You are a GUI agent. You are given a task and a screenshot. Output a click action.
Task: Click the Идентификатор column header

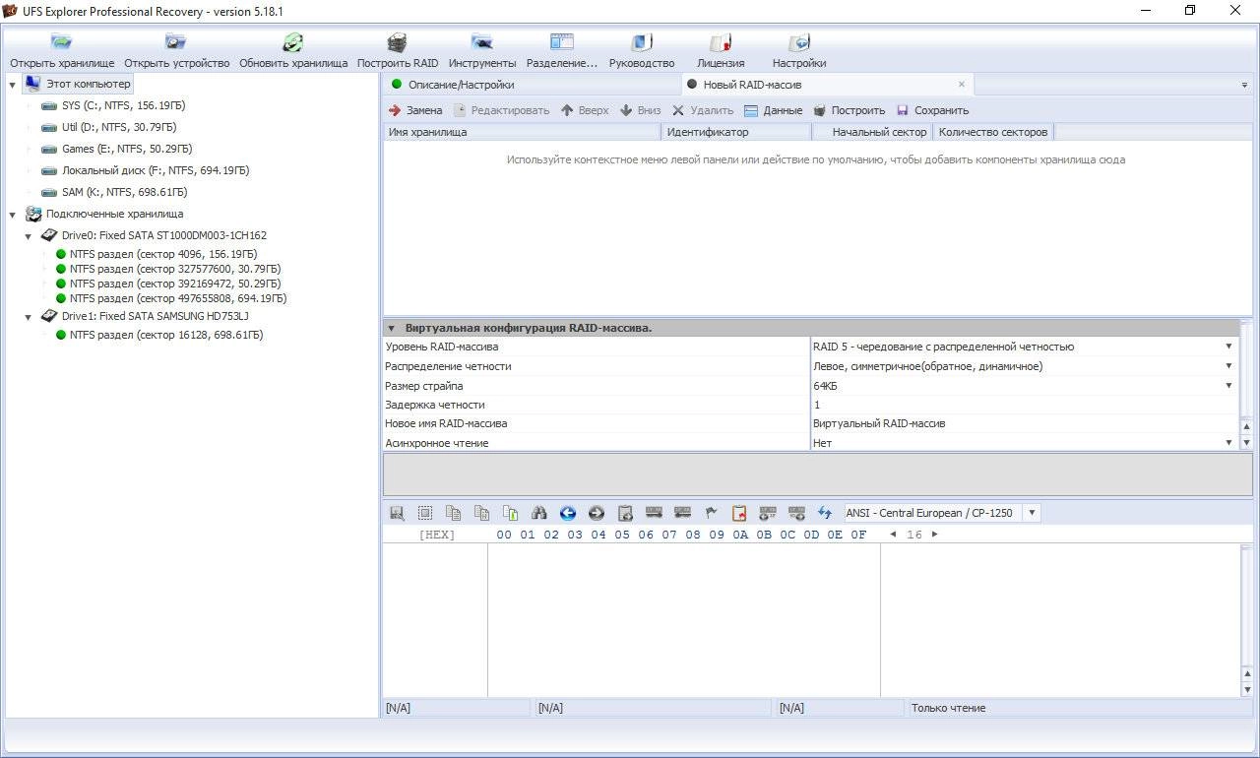click(737, 132)
